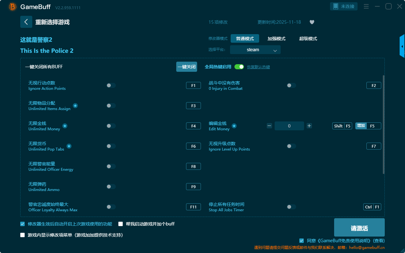Viewport: 405px width, 253px height.
Task: Decrease Edit Money value with minus button
Action: (x=269, y=126)
